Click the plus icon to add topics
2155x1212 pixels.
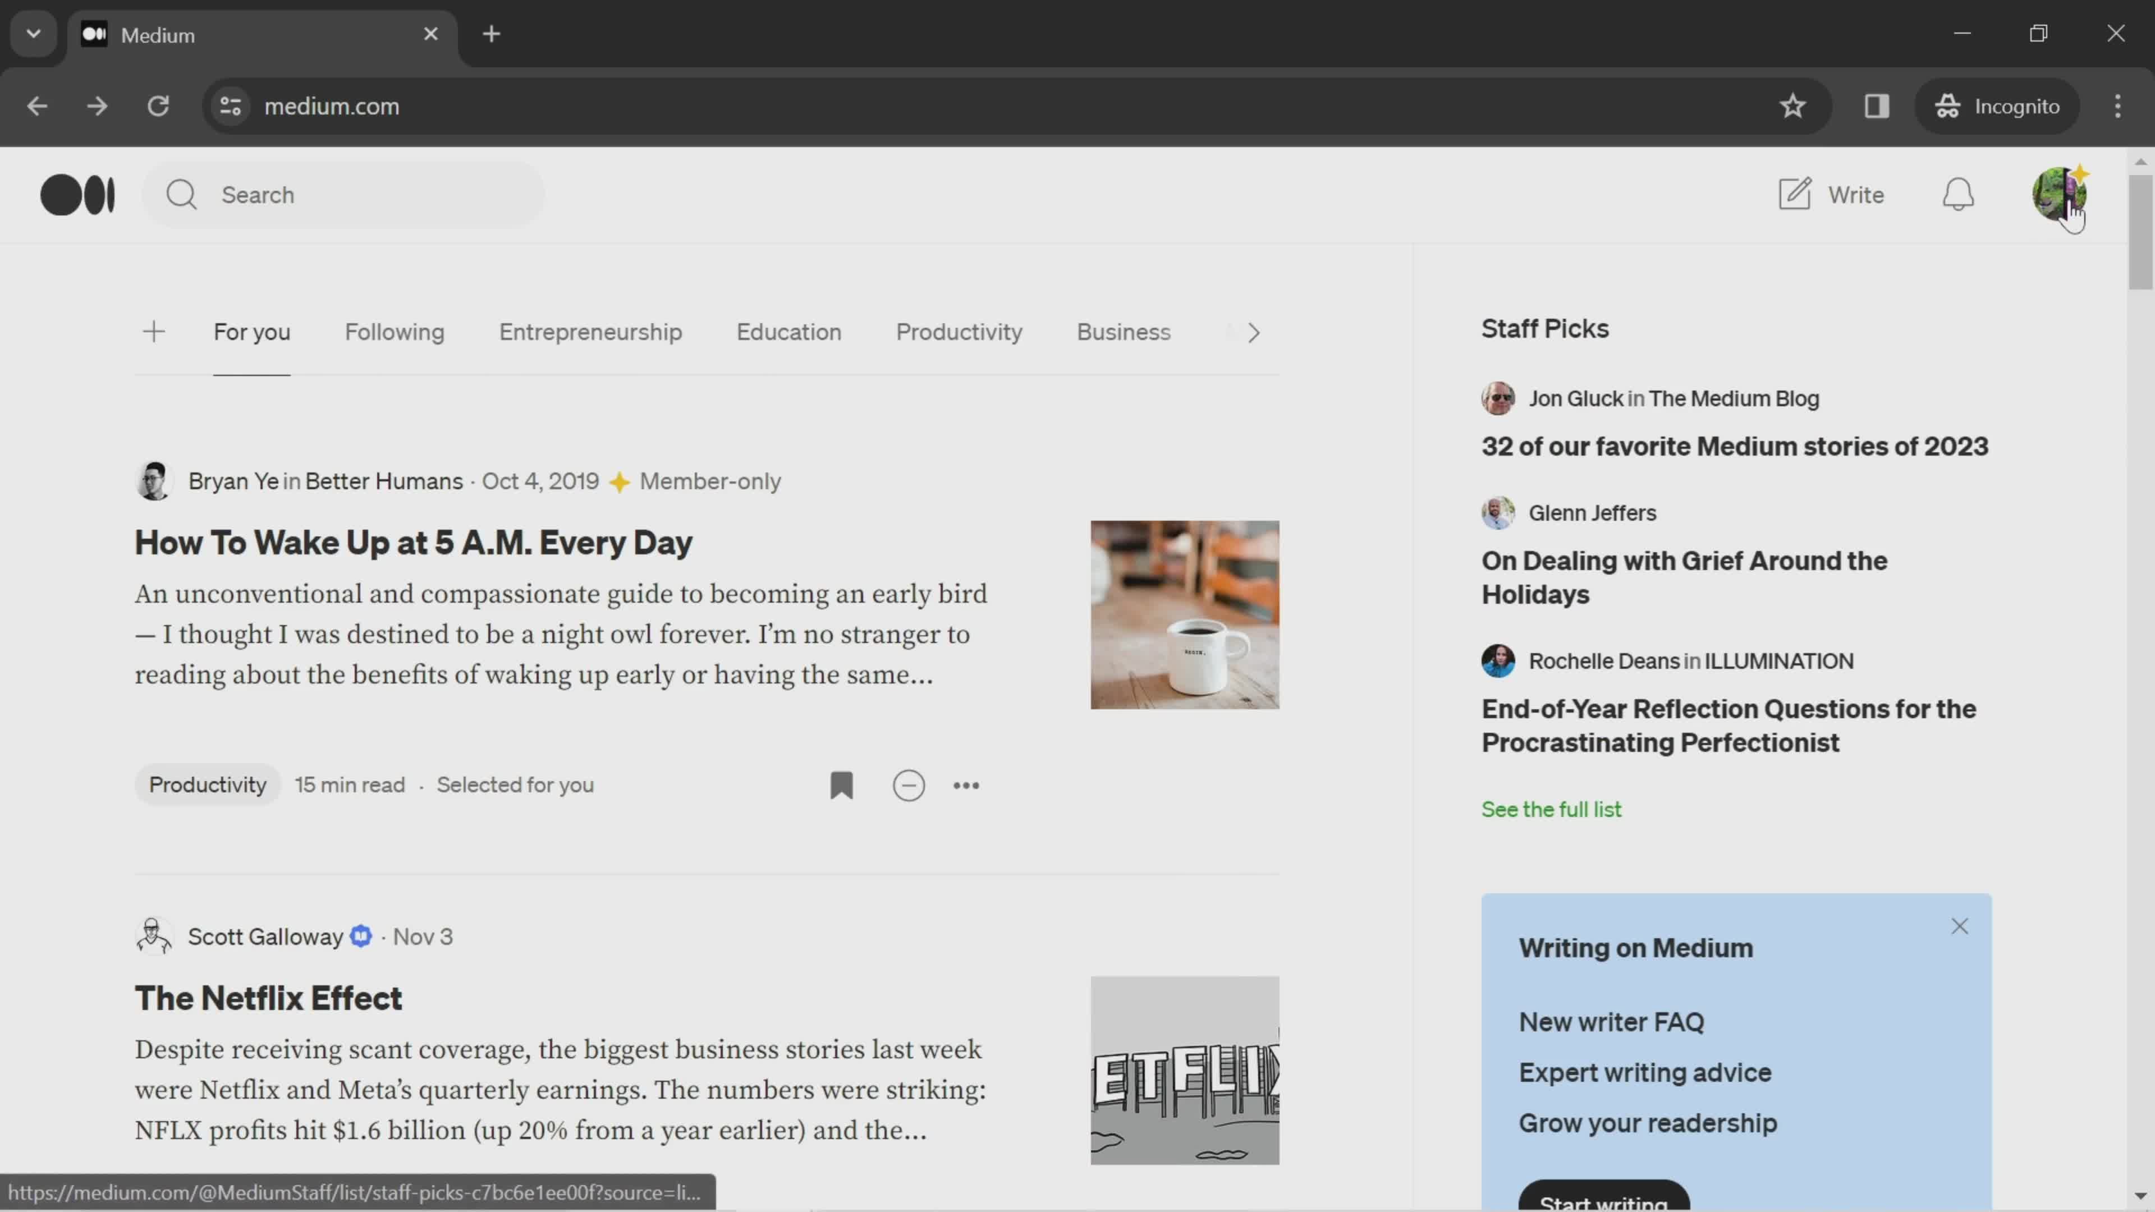coord(154,332)
